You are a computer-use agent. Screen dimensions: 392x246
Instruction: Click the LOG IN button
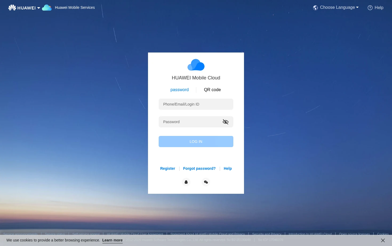(x=196, y=142)
